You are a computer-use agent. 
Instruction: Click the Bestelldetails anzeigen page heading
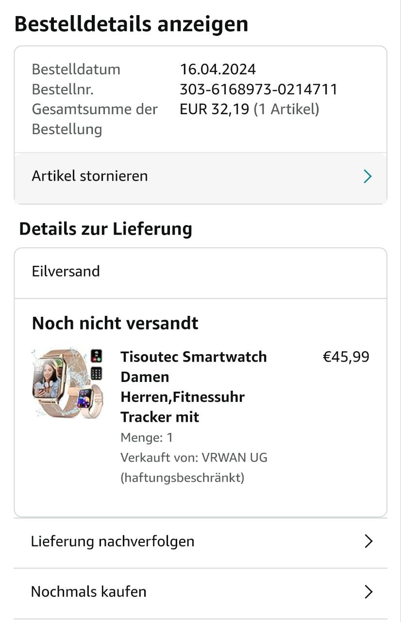click(x=131, y=24)
